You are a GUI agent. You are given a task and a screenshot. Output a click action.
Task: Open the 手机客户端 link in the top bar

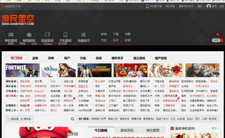pos(154,6)
